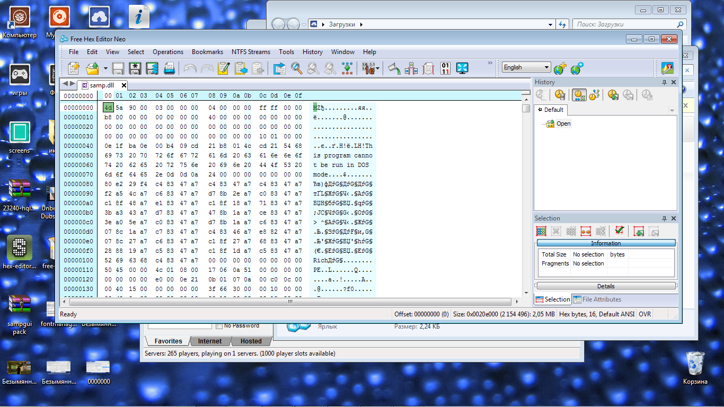
Task: Click the full screen monitor icon
Action: tap(463, 68)
